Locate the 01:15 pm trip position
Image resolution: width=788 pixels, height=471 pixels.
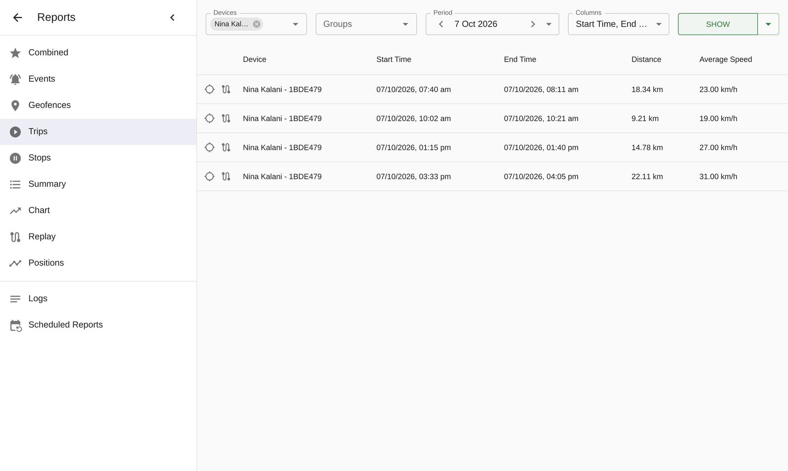click(209, 147)
